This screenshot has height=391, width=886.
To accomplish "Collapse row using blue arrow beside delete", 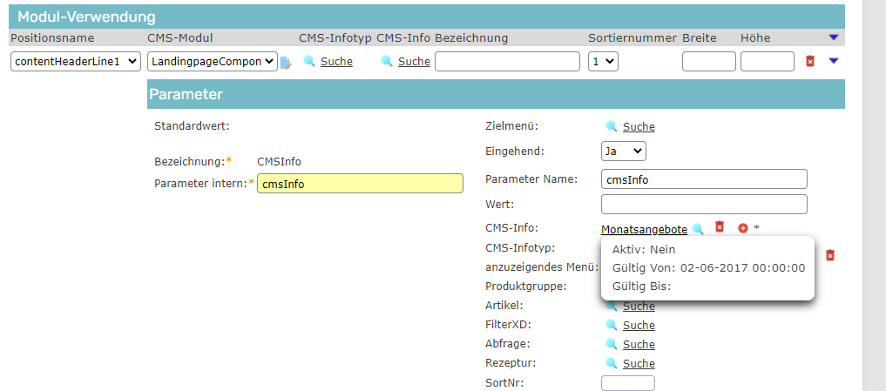I will pyautogui.click(x=834, y=61).
